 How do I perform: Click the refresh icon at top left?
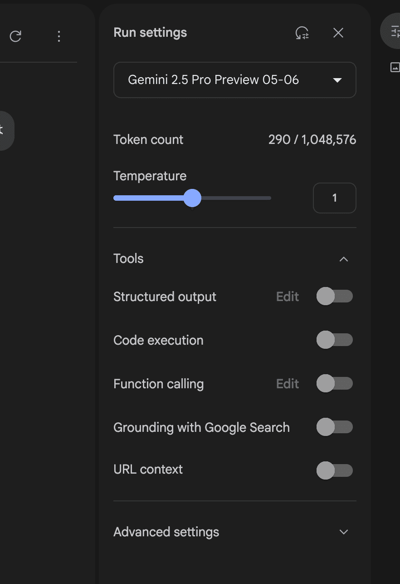click(x=15, y=36)
